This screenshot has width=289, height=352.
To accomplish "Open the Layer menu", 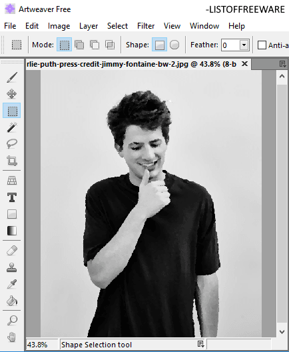I will tap(89, 26).
